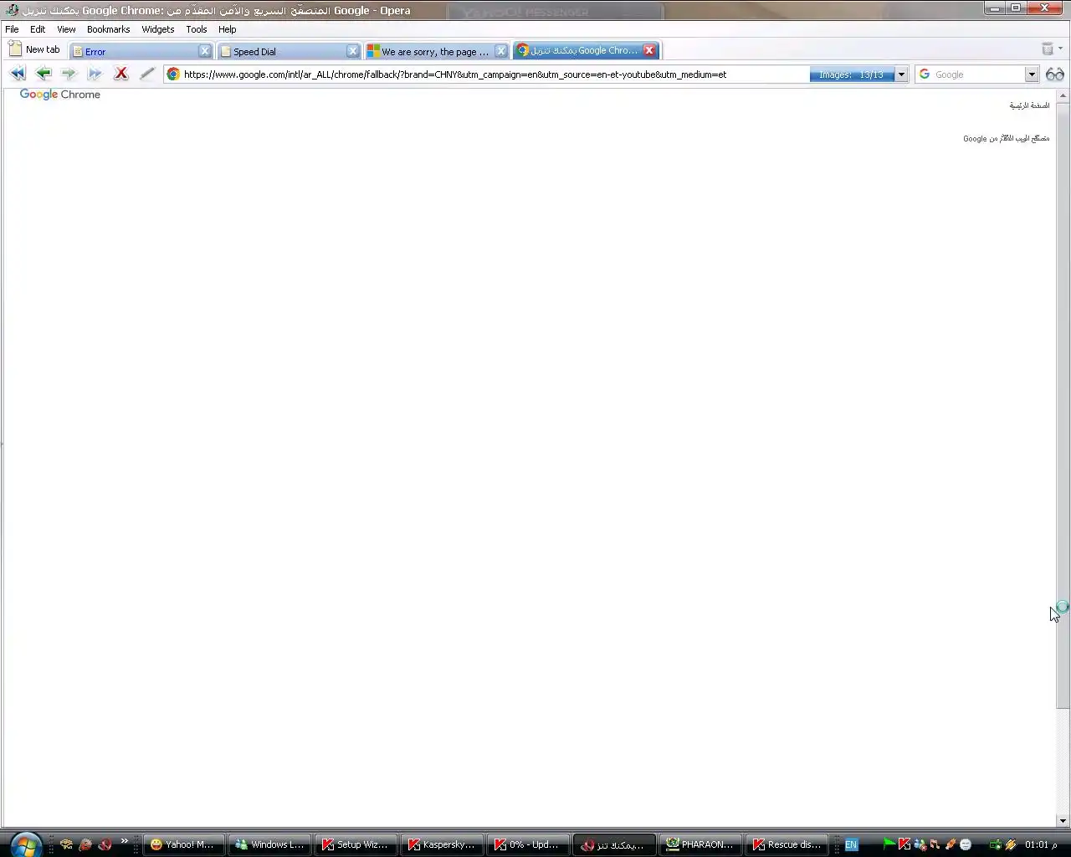Select the Google Chrome download tab

tap(579, 50)
